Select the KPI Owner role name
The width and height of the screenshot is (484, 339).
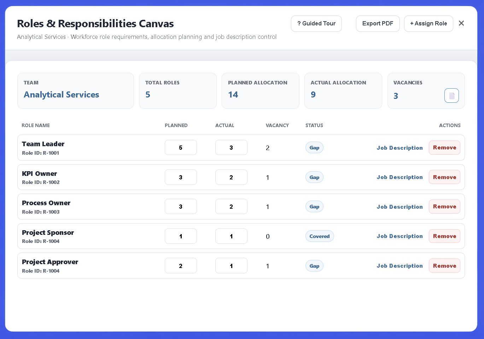[39, 174]
